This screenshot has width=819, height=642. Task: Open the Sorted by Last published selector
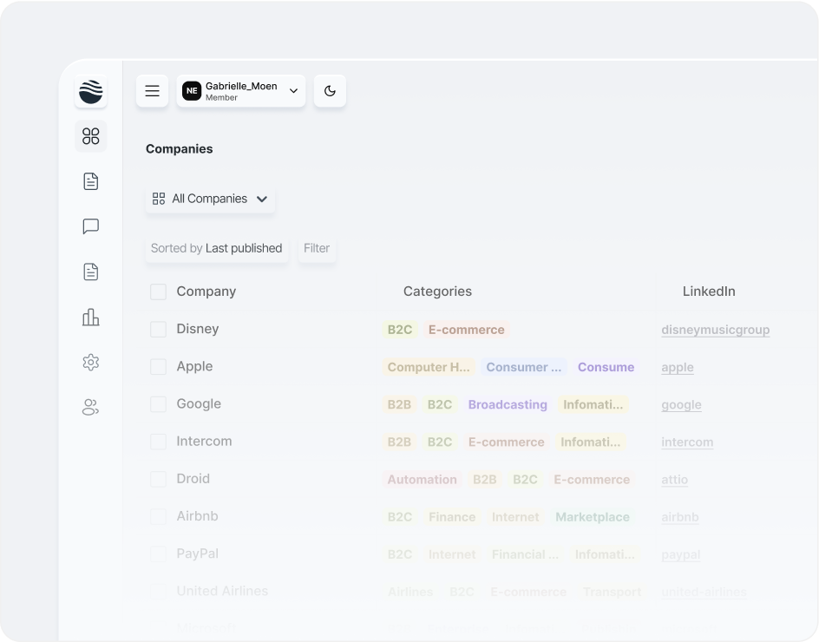click(x=217, y=248)
